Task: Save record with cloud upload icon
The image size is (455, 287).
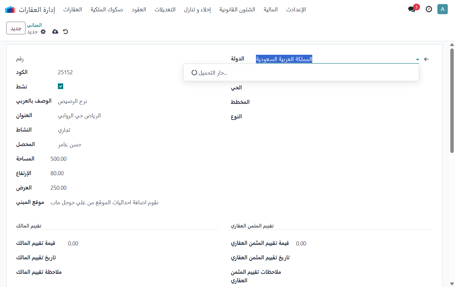Action: [55, 31]
